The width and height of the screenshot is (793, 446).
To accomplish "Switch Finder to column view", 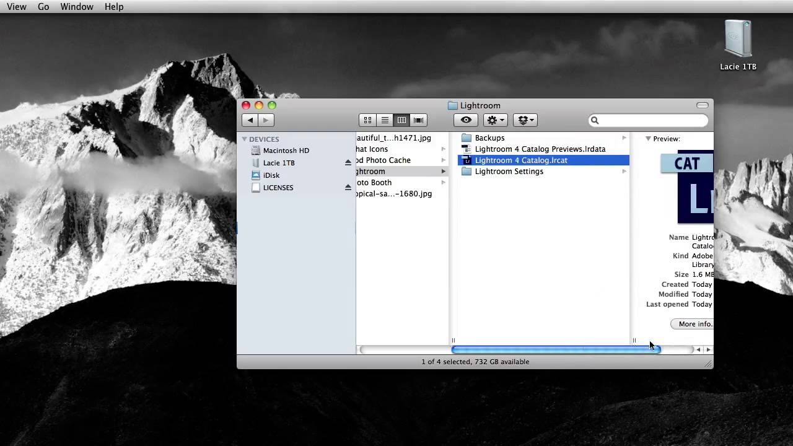I will pyautogui.click(x=401, y=120).
